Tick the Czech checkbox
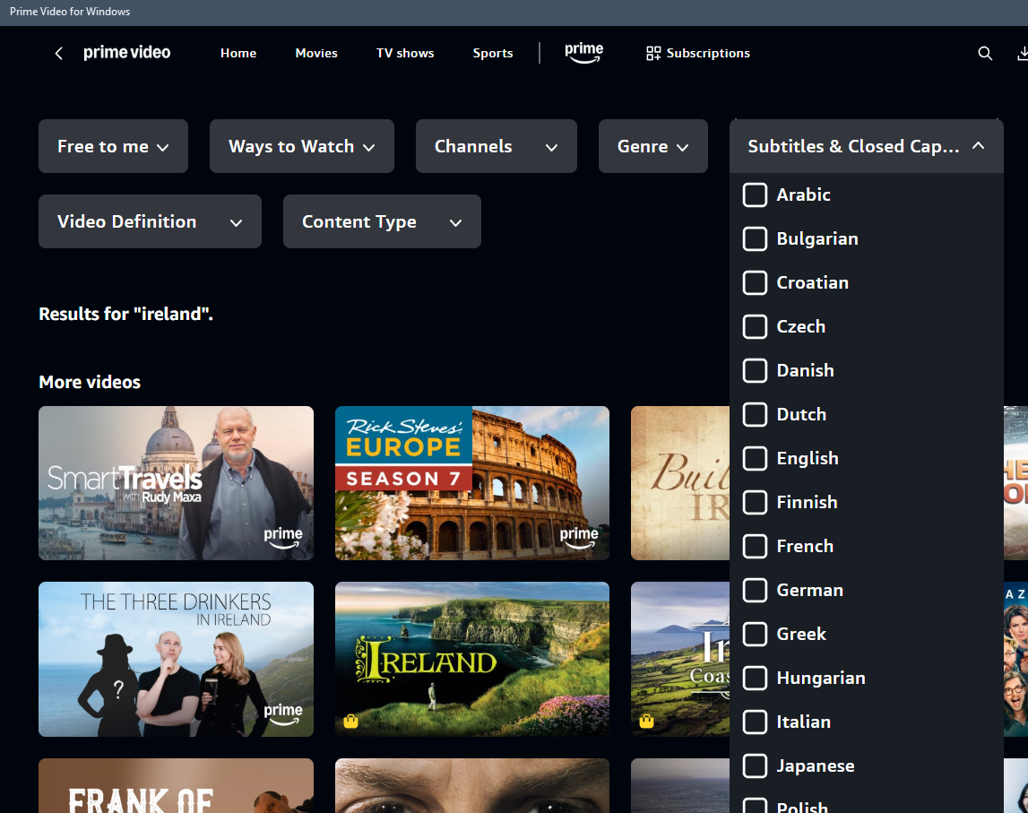The width and height of the screenshot is (1028, 813). [x=755, y=326]
